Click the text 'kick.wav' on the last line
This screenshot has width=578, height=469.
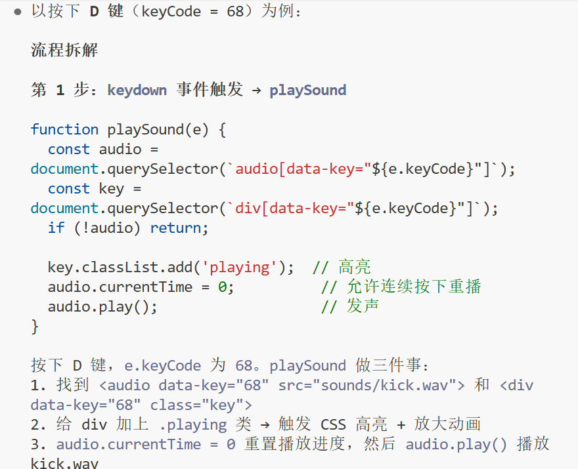tap(64, 462)
